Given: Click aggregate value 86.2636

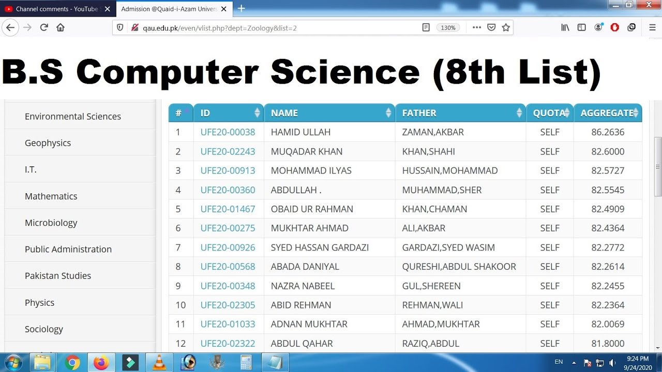Looking at the screenshot, I should (x=608, y=132).
